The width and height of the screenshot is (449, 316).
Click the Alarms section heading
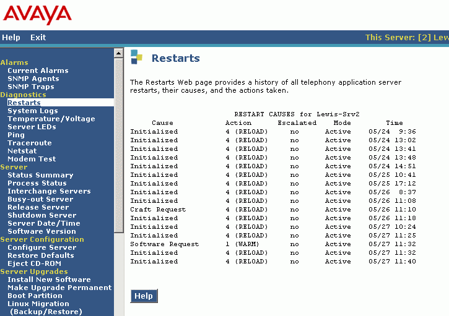[x=14, y=62]
